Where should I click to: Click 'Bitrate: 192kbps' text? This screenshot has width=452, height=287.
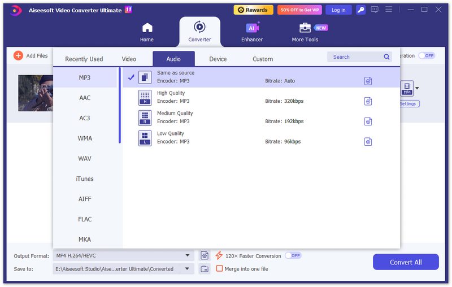click(284, 121)
